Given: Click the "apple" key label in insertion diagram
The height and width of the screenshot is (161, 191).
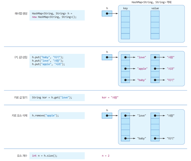Looking at the screenshot, I should (142, 69).
